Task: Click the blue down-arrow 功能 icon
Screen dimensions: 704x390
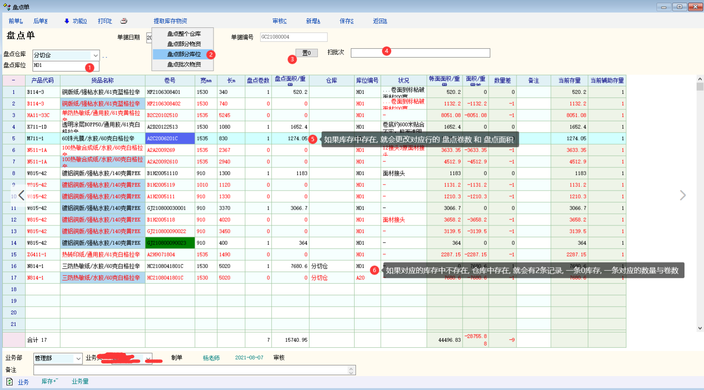Action: click(x=67, y=21)
